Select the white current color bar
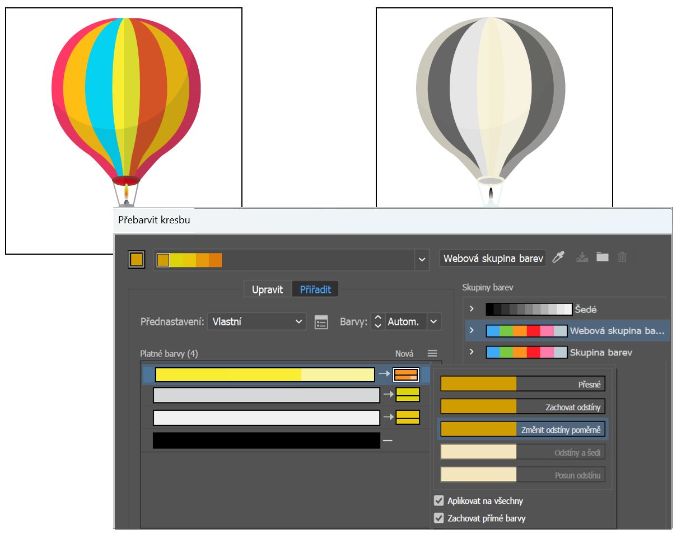 [x=267, y=418]
